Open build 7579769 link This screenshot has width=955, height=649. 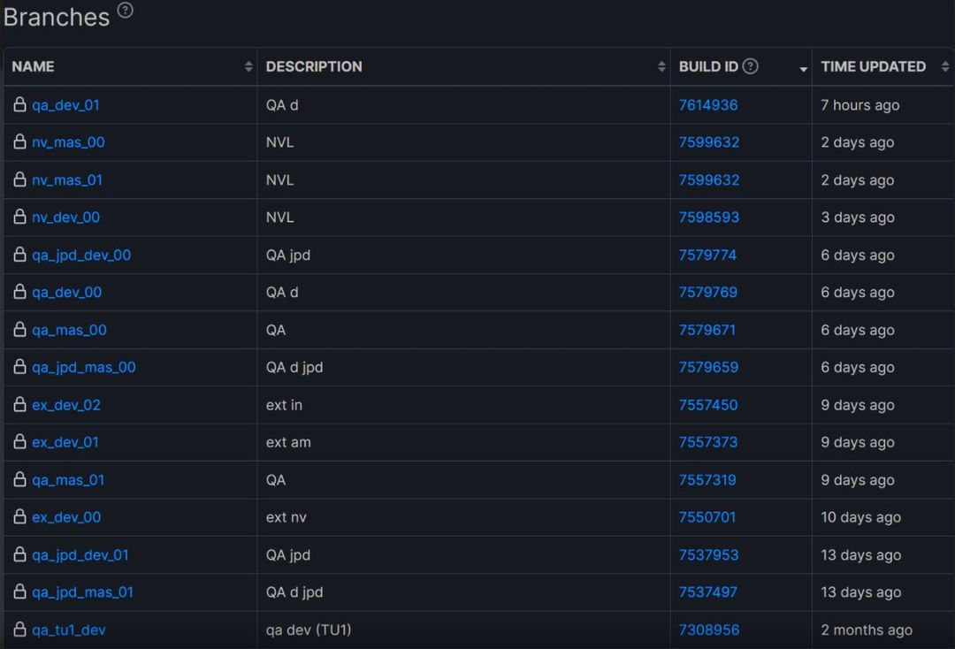click(708, 293)
